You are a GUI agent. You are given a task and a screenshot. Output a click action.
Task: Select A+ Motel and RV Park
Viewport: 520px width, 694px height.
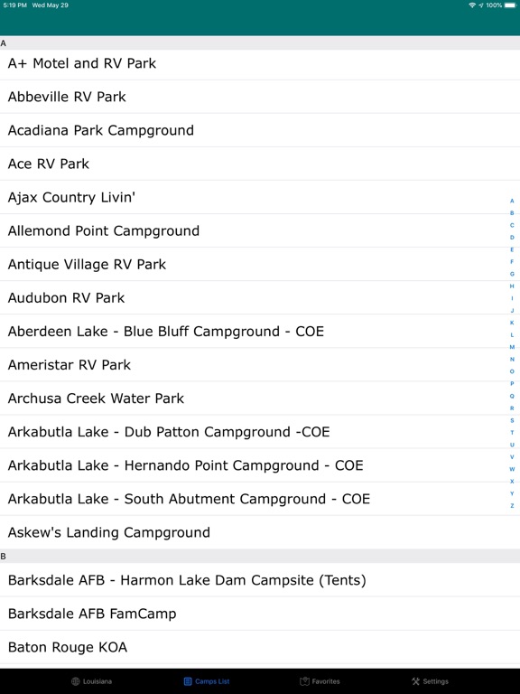click(260, 63)
